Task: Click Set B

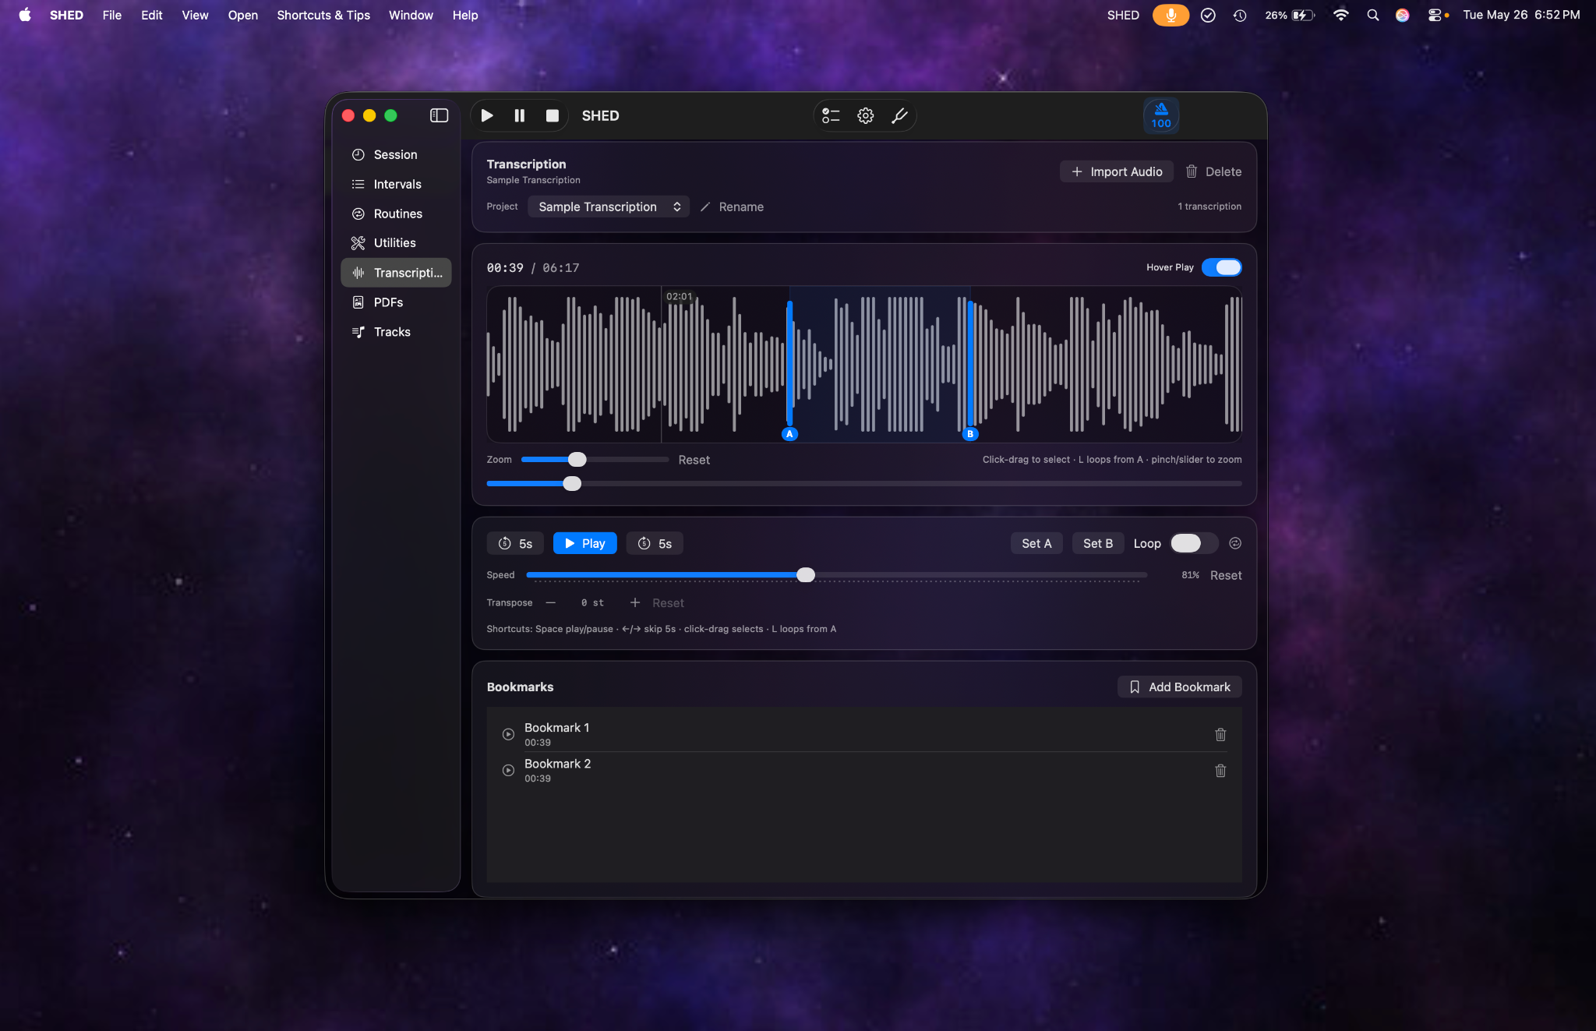Action: [x=1098, y=543]
